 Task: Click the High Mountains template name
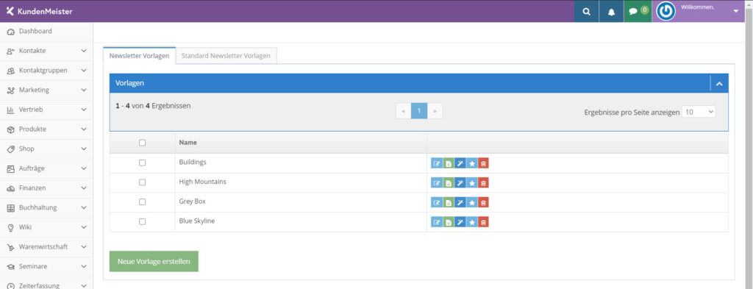tap(203, 182)
